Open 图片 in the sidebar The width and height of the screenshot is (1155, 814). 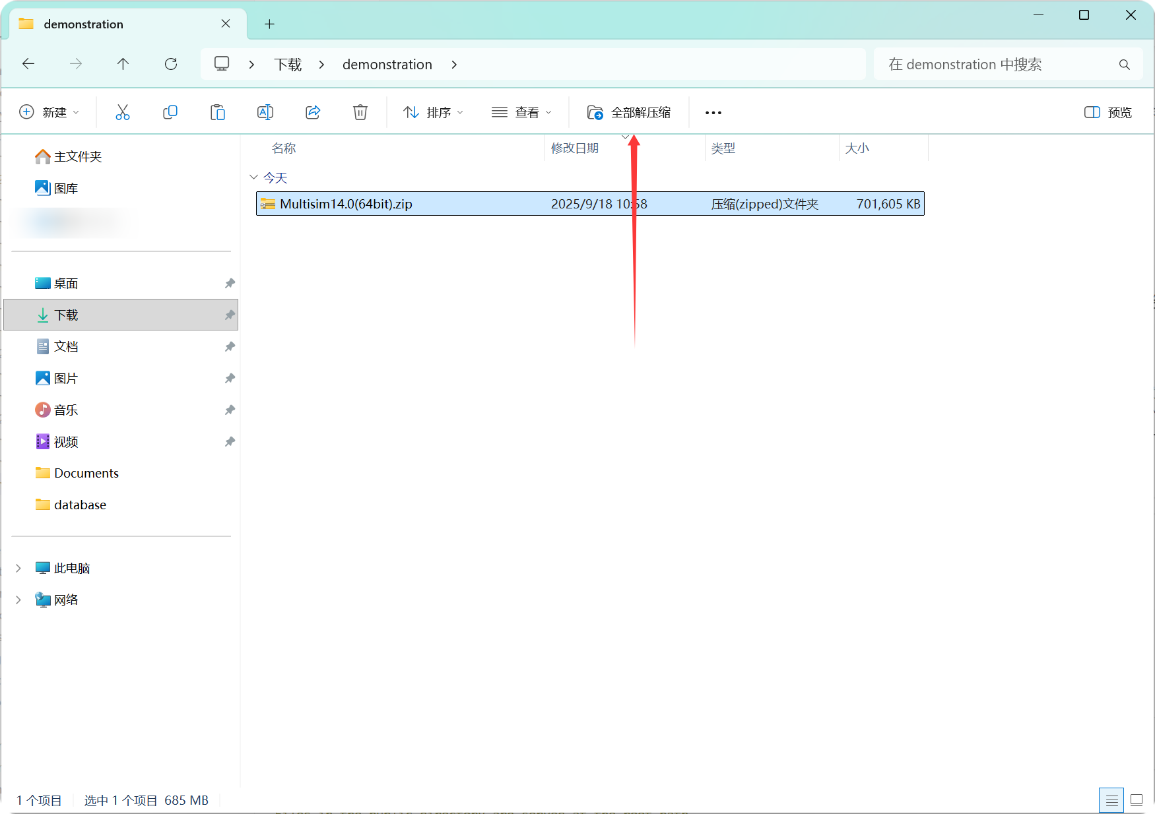(56, 378)
